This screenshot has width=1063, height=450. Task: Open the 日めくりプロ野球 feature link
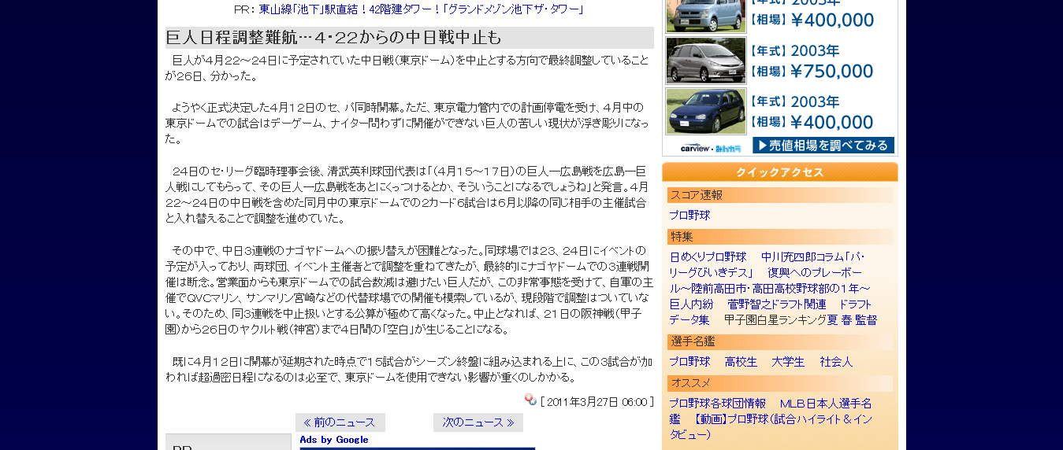[708, 257]
